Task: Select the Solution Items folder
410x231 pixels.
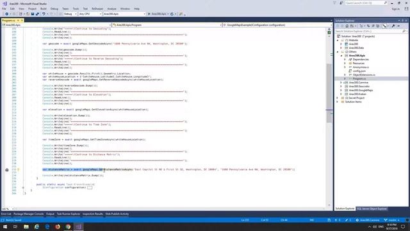Action: (x=353, y=101)
